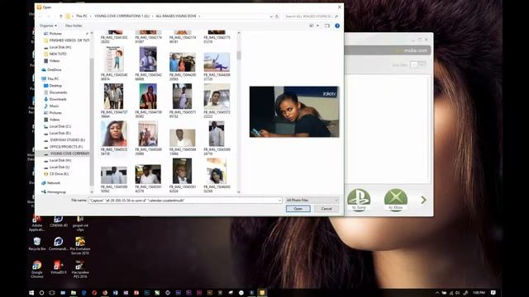Choose the 'to Sony' PlayStation output
The width and height of the screenshot is (529, 297).
click(359, 200)
